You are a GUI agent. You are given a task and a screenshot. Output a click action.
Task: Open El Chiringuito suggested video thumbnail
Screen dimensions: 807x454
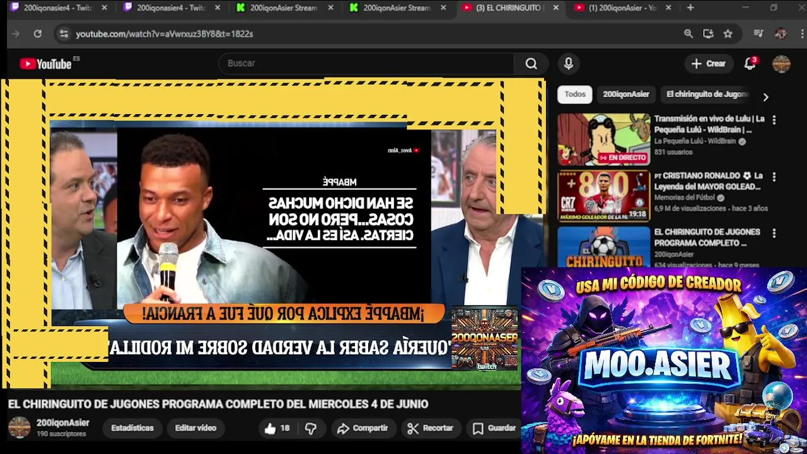[x=603, y=247]
